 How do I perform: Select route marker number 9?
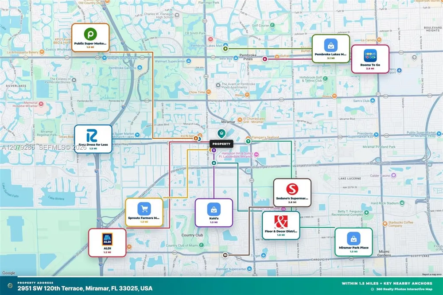click(265, 59)
